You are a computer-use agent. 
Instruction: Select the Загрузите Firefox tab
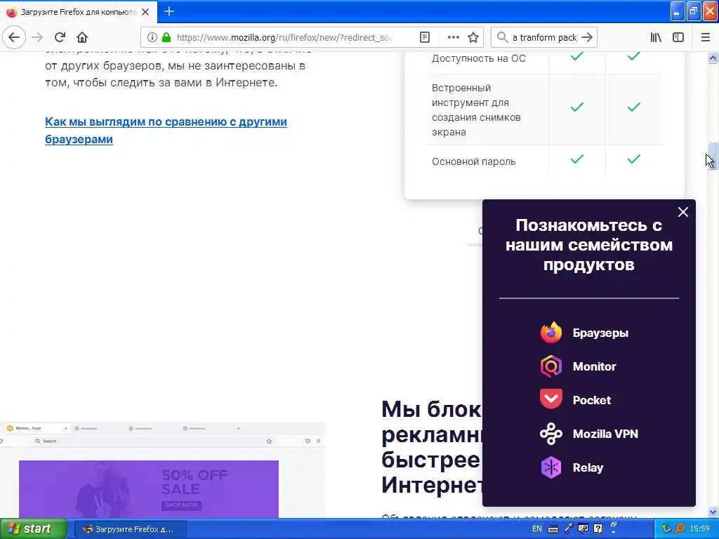coord(79,12)
